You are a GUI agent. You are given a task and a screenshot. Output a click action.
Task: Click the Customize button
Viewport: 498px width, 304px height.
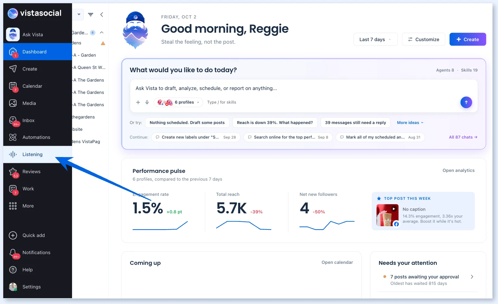point(424,39)
